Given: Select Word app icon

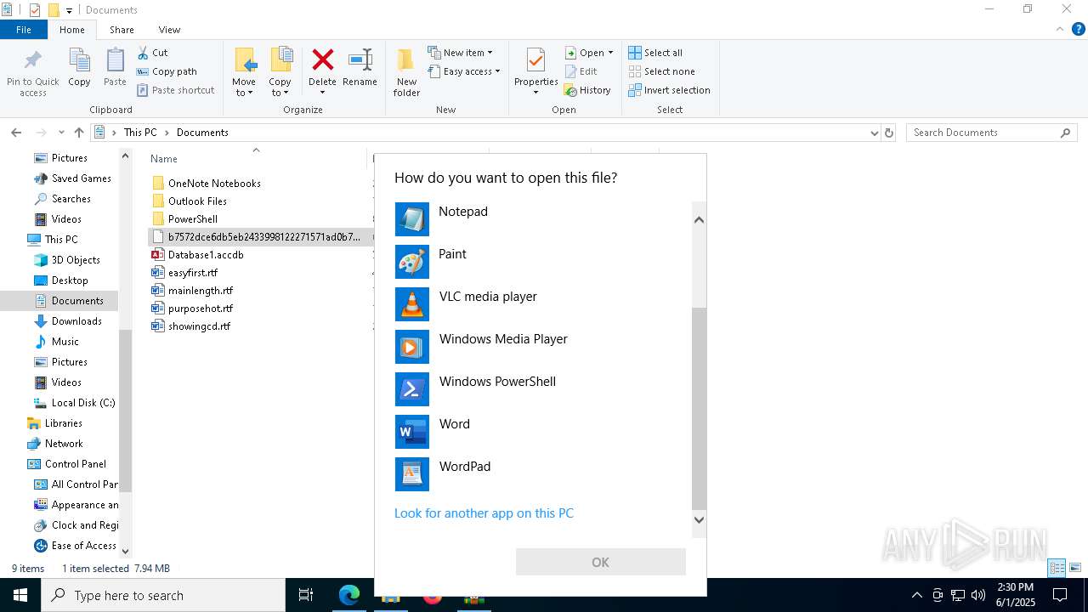Looking at the screenshot, I should click(412, 432).
